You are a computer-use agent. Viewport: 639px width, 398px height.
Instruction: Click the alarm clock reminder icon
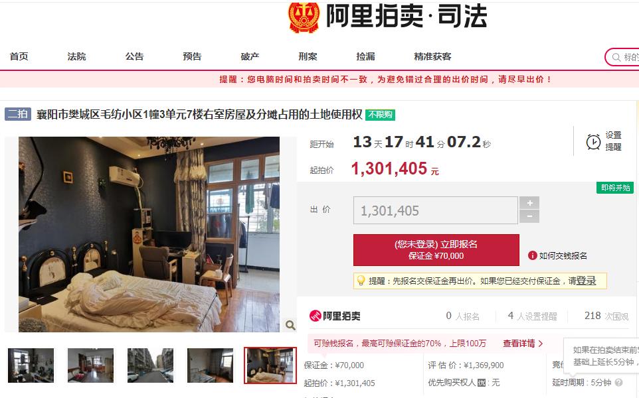(x=593, y=142)
